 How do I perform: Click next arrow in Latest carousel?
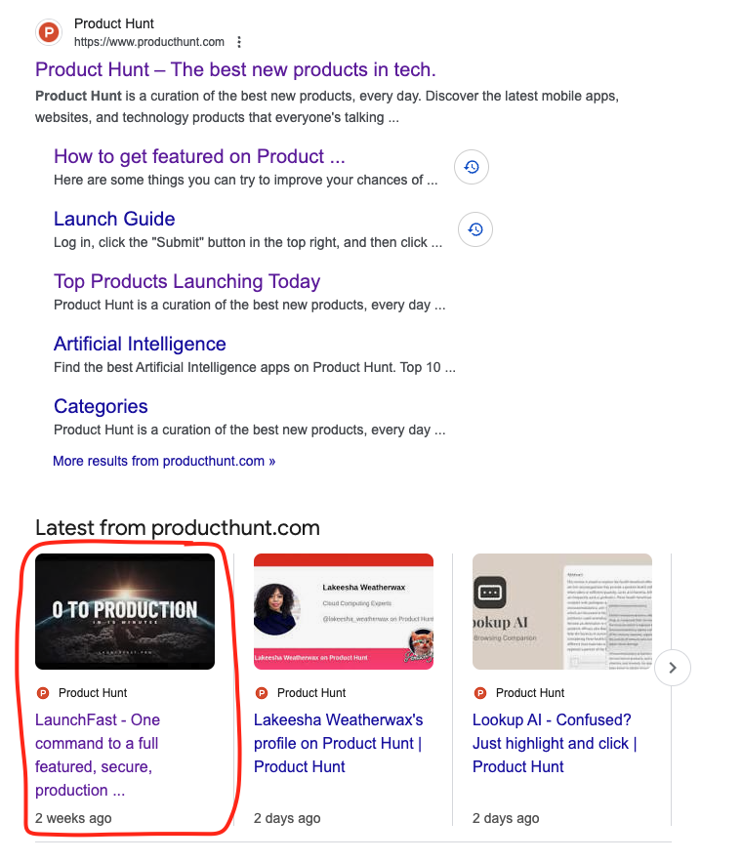pyautogui.click(x=673, y=668)
